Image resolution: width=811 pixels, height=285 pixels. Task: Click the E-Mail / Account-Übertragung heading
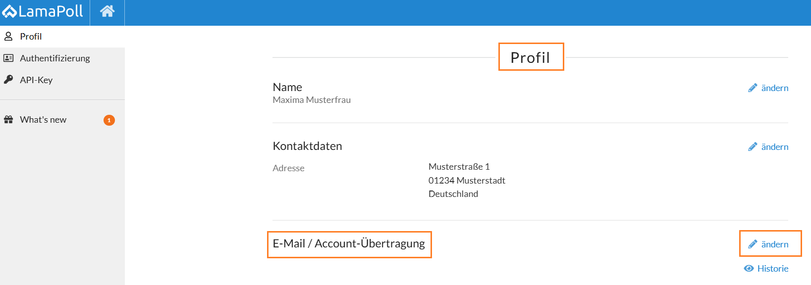click(349, 244)
